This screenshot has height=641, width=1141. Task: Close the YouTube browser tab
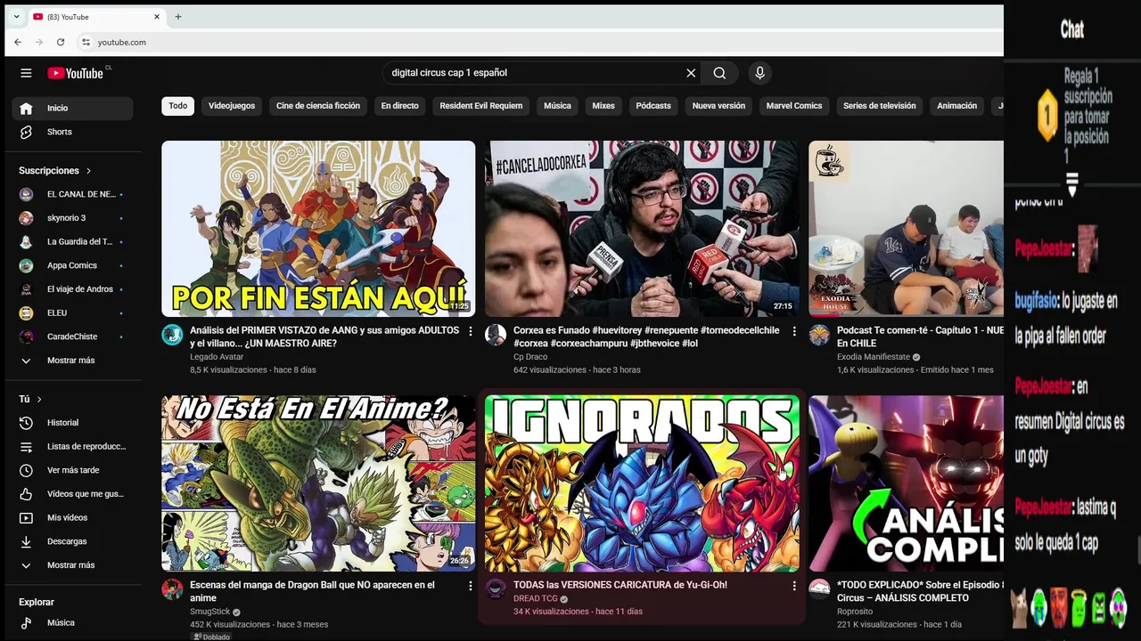(x=157, y=17)
